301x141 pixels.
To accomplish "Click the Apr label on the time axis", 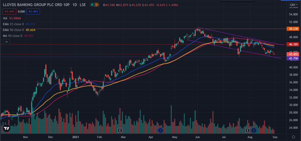I will pyautogui.click(x=151, y=137).
